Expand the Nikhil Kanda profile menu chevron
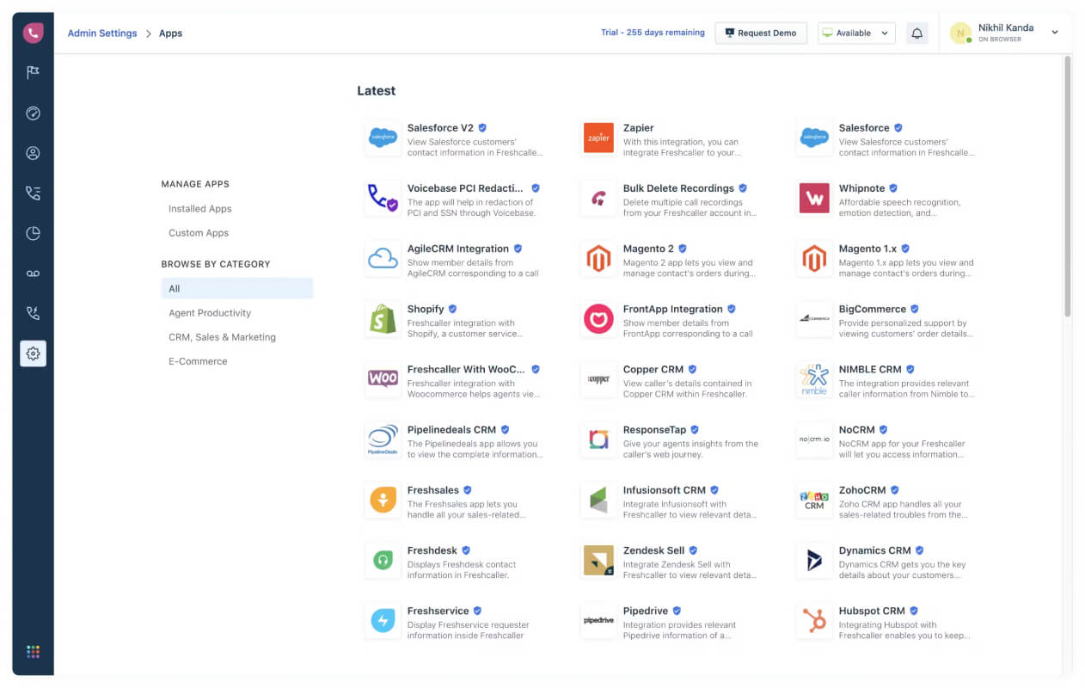The width and height of the screenshot is (1085, 688). tap(1055, 33)
